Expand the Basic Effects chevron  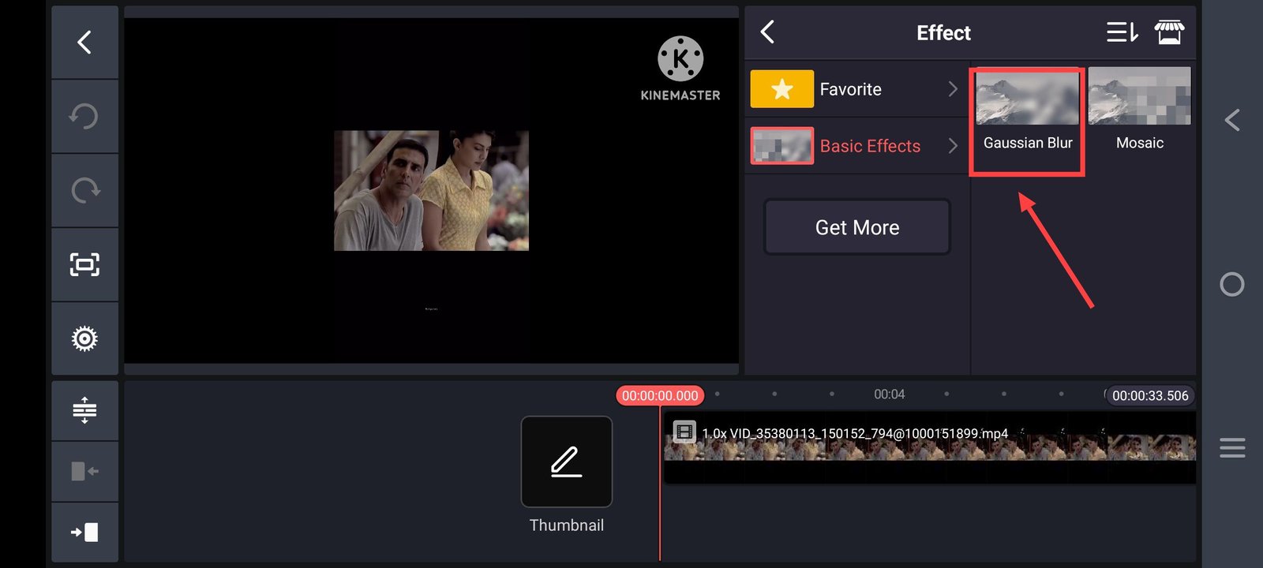point(953,146)
